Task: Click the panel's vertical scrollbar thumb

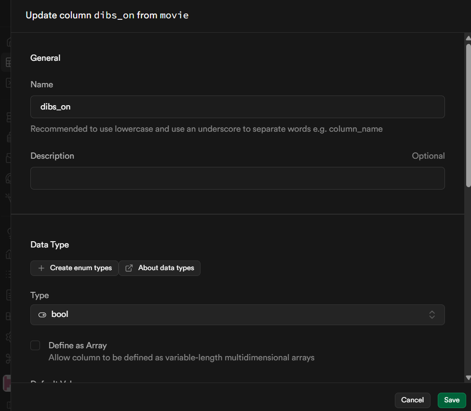Action: [x=468, y=116]
